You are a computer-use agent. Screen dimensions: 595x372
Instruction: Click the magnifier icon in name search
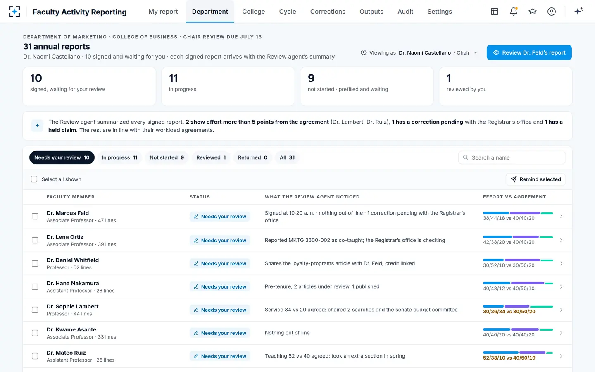pyautogui.click(x=466, y=157)
